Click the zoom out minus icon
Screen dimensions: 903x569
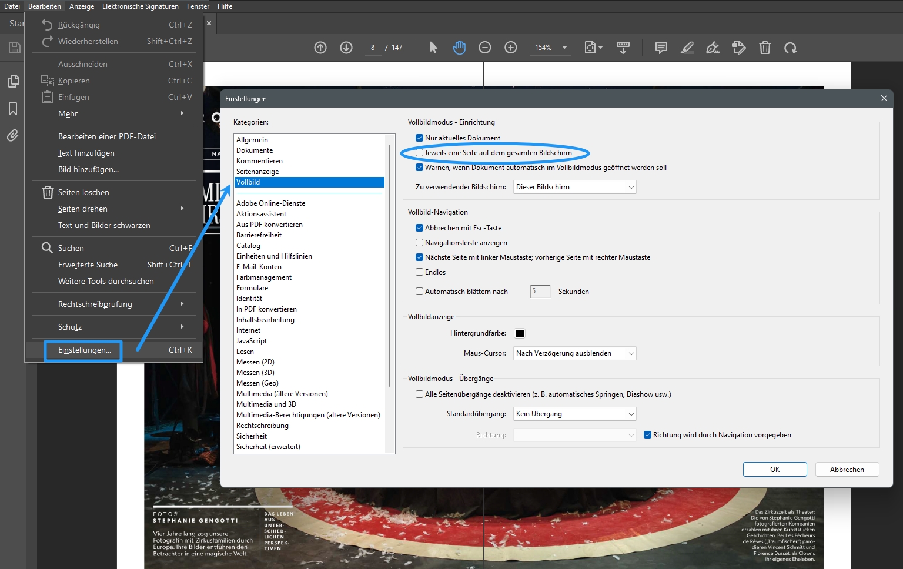485,48
